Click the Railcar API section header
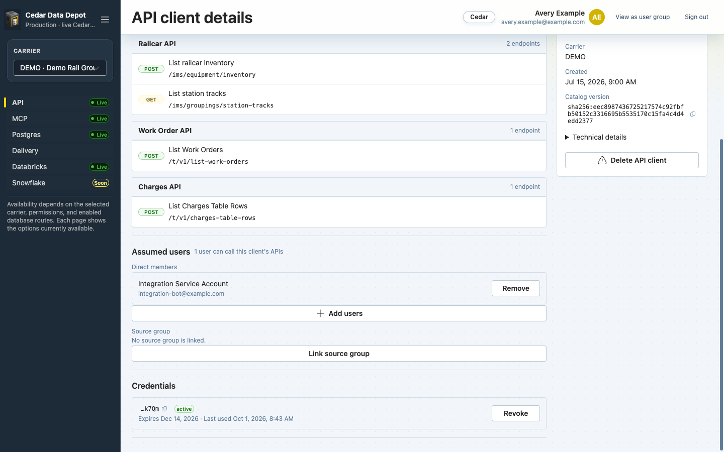 [339, 44]
